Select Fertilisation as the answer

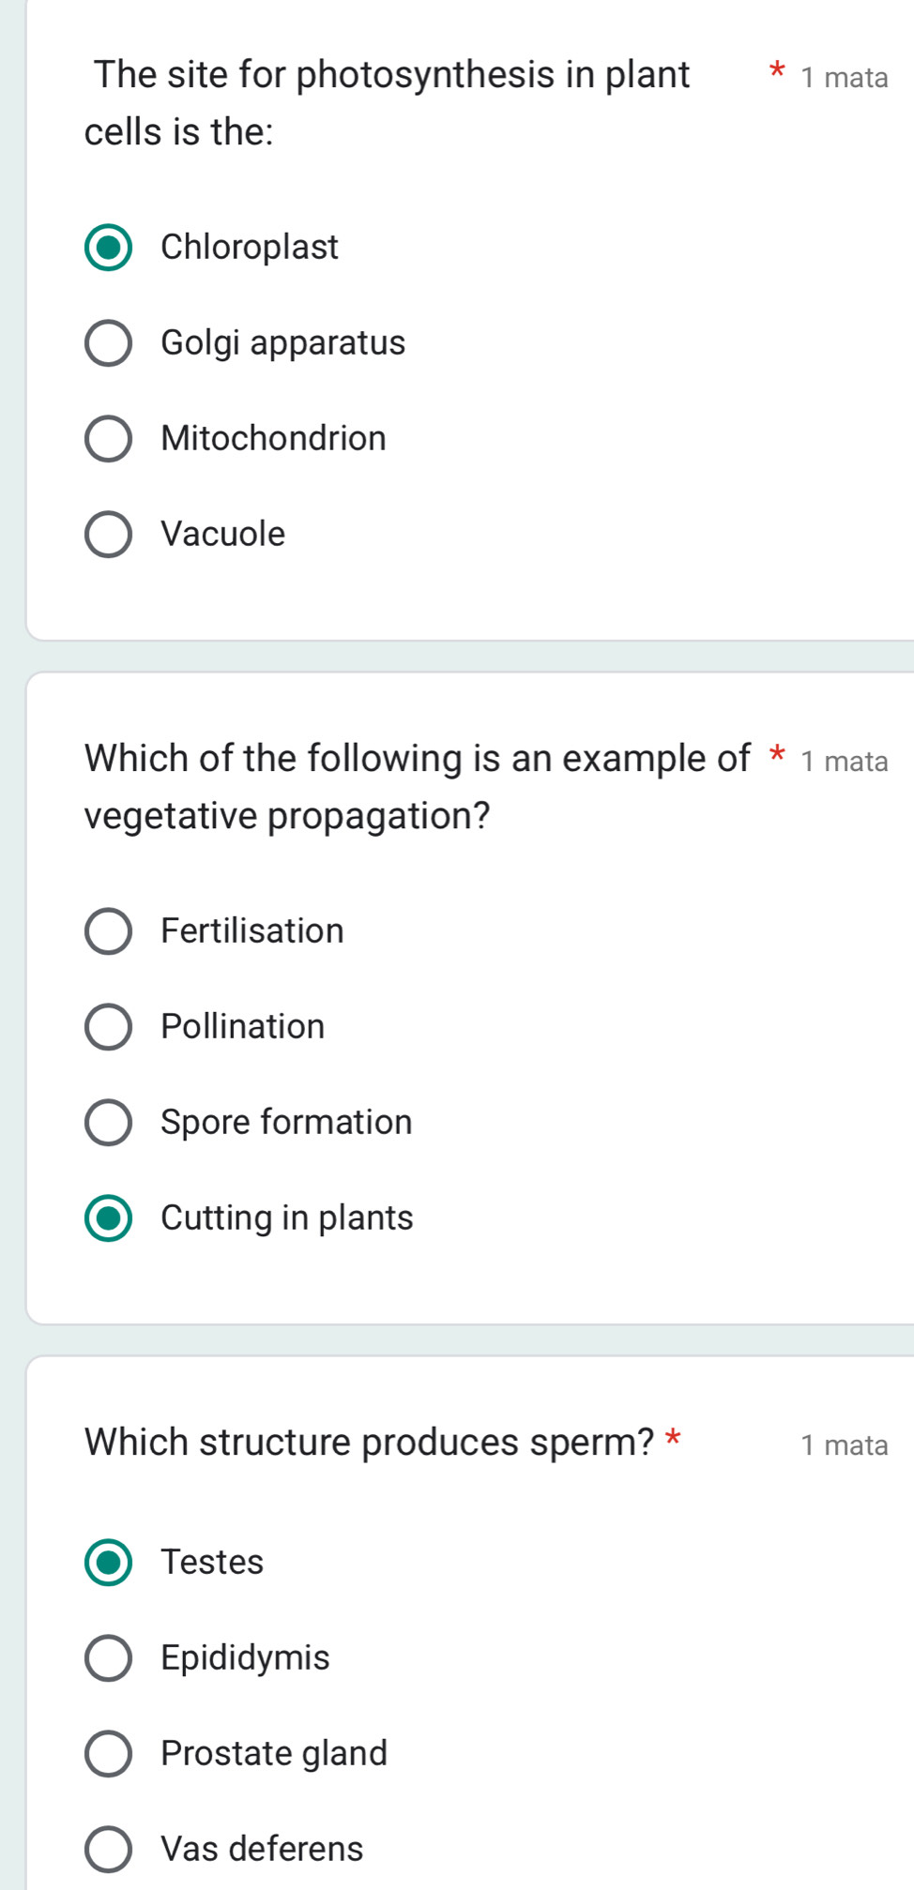[108, 931]
